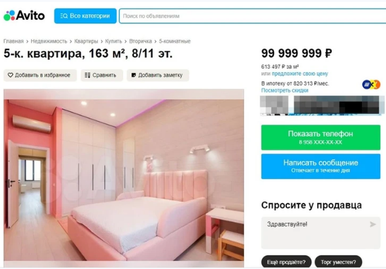Click the Avito logo
The image size is (386, 269).
[x=24, y=15]
